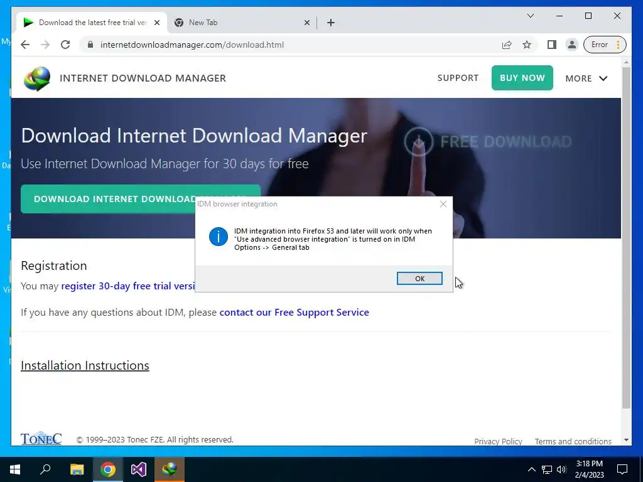Open Chrome profile avatar menu
The width and height of the screenshot is (643, 482).
(571, 45)
